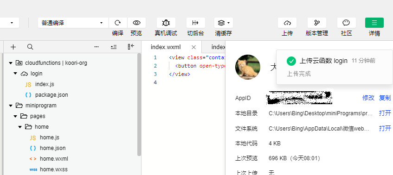Open 真机调试 bug debug icon
Screen dimensions: 393x175
point(166,23)
